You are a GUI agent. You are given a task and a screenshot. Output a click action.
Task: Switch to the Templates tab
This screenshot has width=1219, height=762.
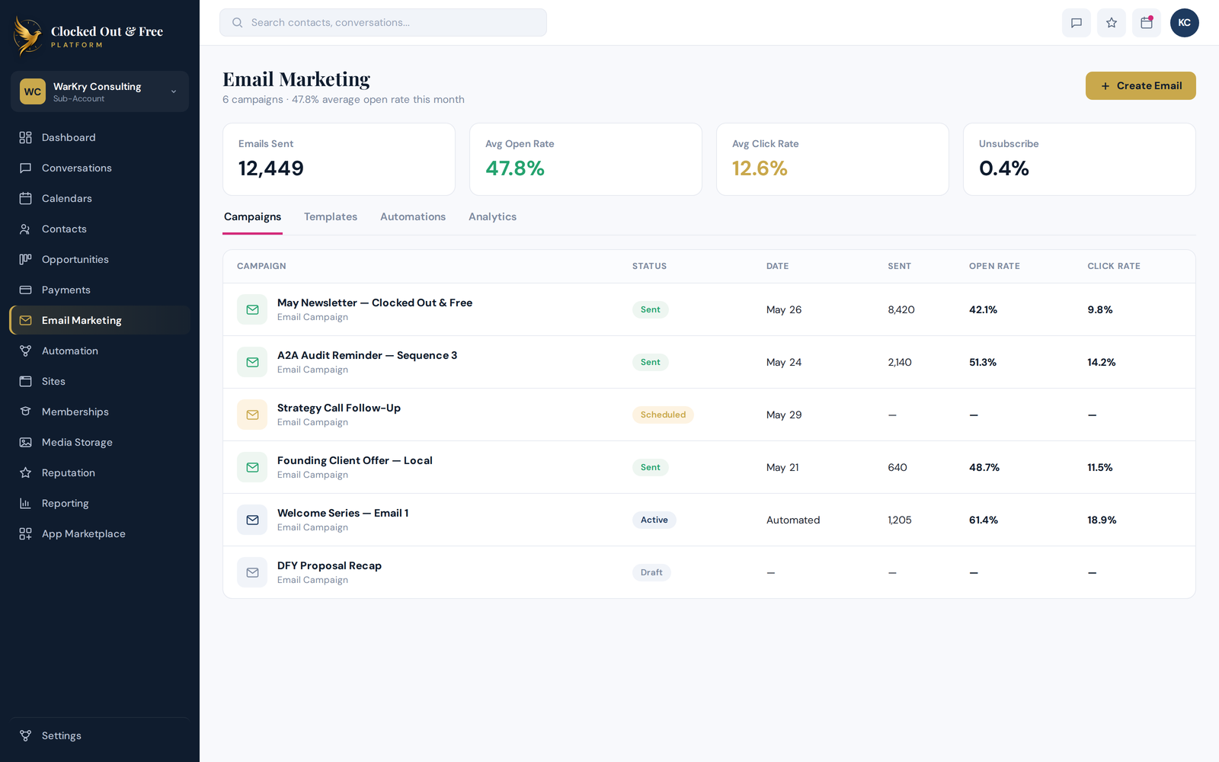pos(331,217)
